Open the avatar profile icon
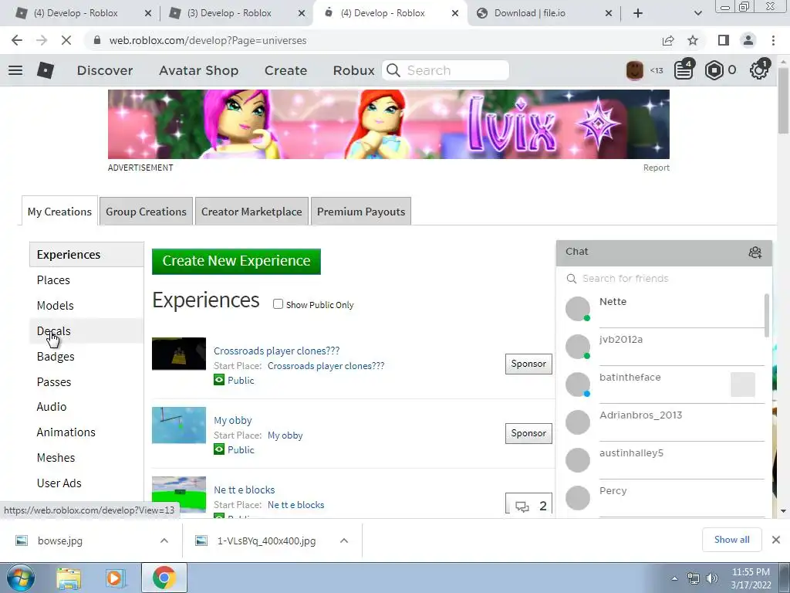790x593 pixels. point(634,70)
